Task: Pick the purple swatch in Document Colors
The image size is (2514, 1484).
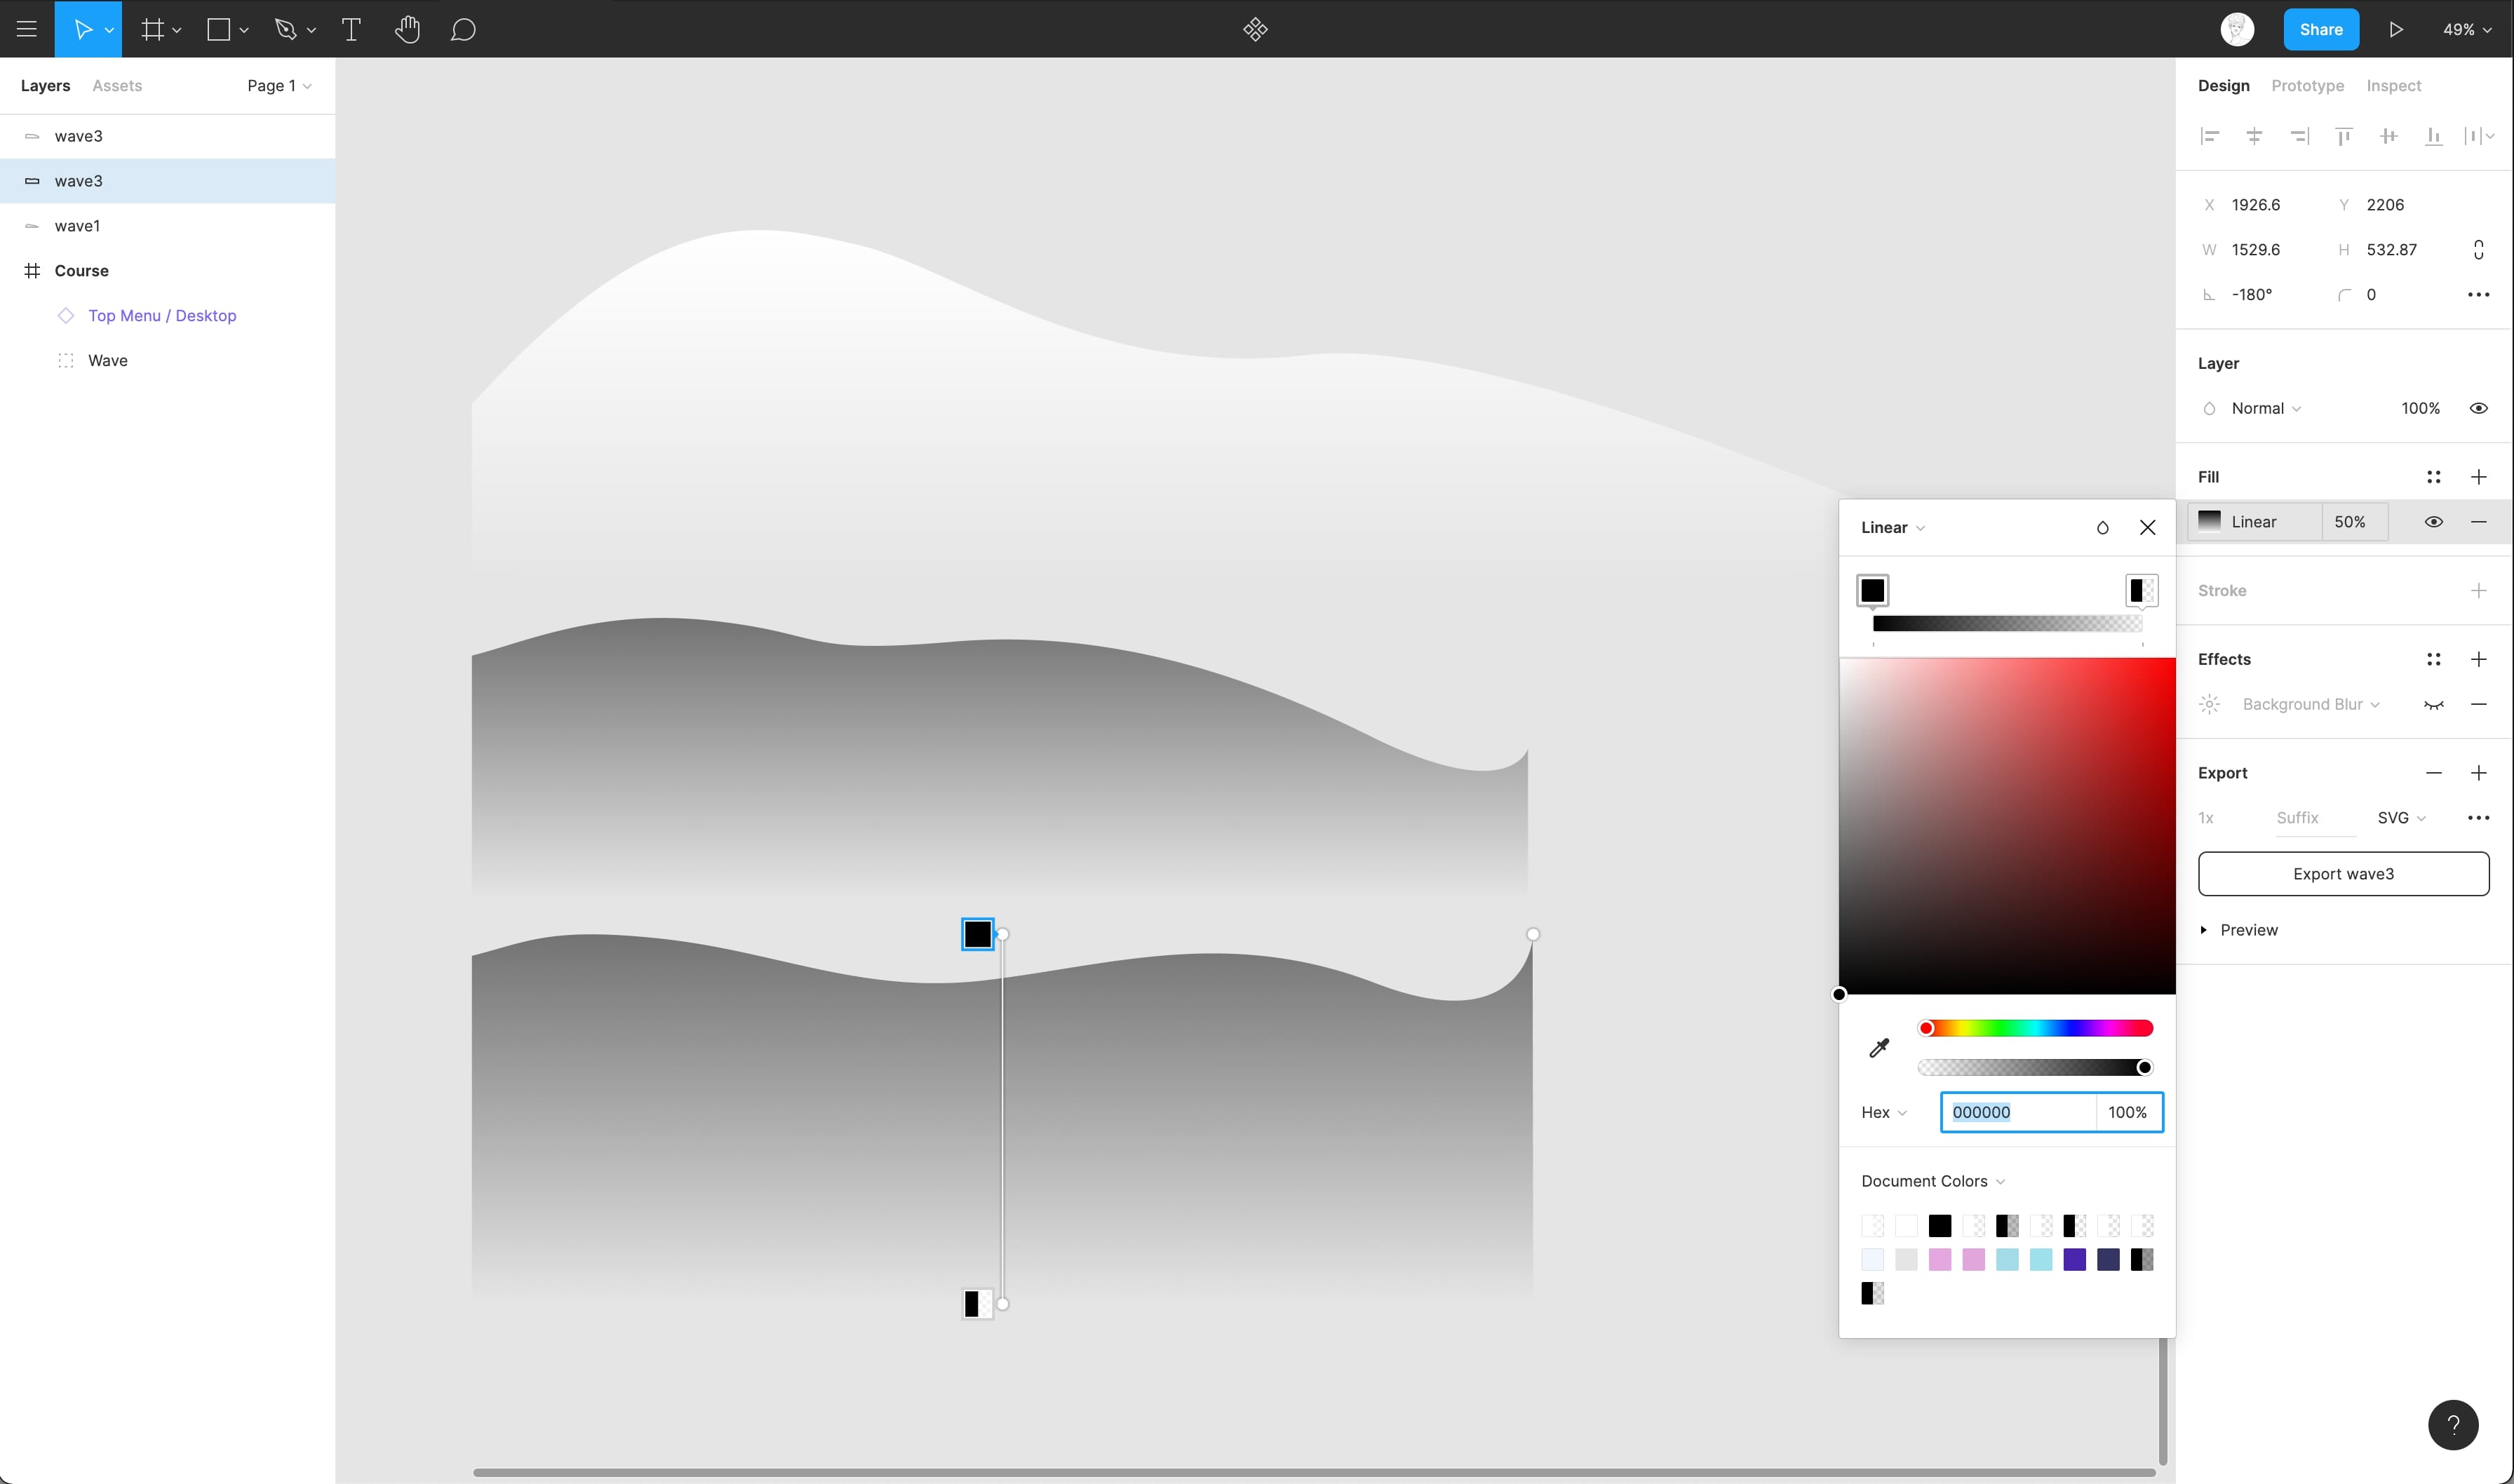Action: 2074,1260
